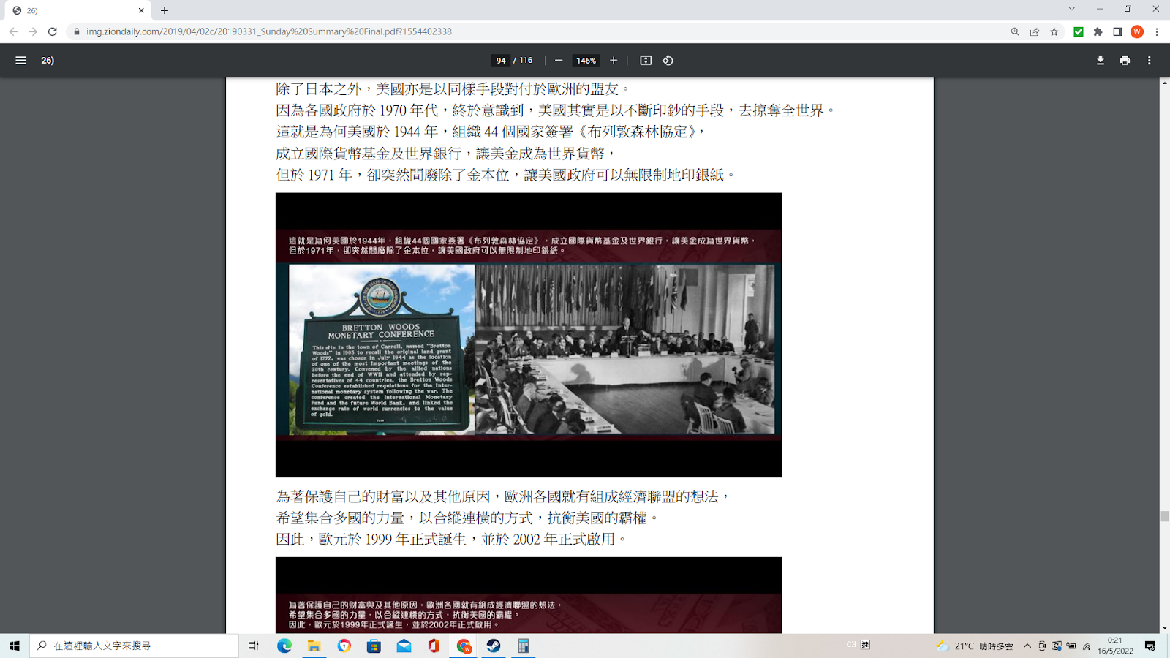Reload the current page

[x=53, y=31]
